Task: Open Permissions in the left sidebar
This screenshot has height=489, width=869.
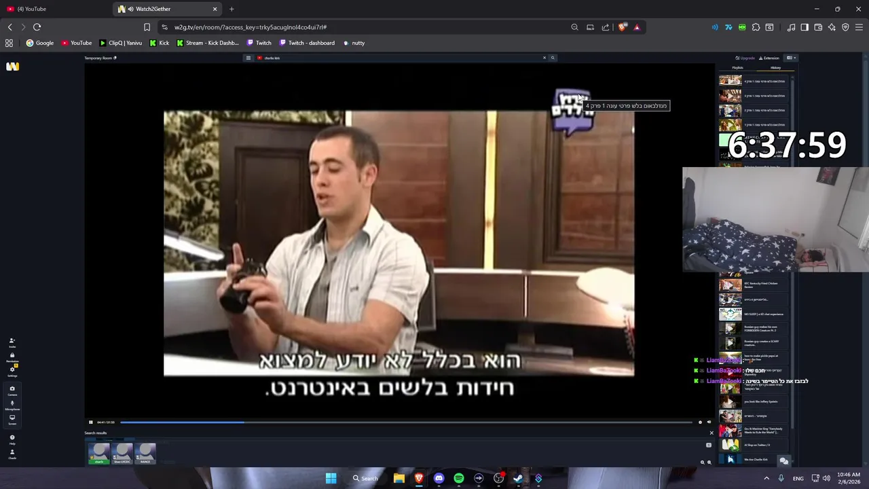Action: point(12,357)
